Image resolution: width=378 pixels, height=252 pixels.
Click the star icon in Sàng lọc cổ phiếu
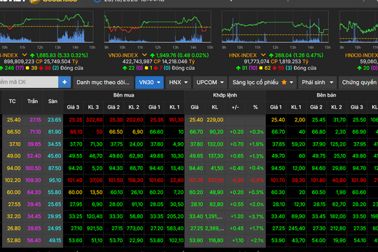[x=284, y=83]
